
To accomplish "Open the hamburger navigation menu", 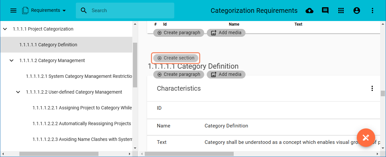I will point(13,11).
